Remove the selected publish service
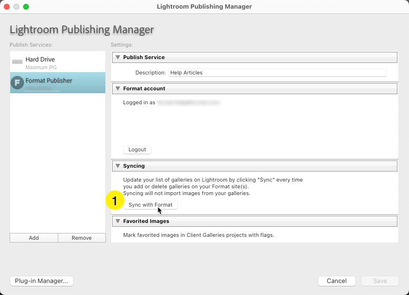This screenshot has width=409, height=295. coord(81,238)
